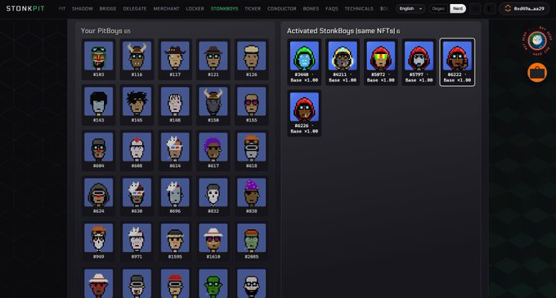
Task: Select activated StonkBoy #5072 rainbow visor
Action: click(381, 61)
